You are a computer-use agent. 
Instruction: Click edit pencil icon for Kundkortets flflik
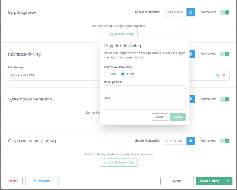(218, 75)
